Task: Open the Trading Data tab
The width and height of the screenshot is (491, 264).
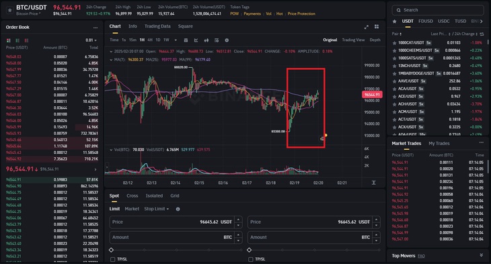Action: click(x=157, y=26)
